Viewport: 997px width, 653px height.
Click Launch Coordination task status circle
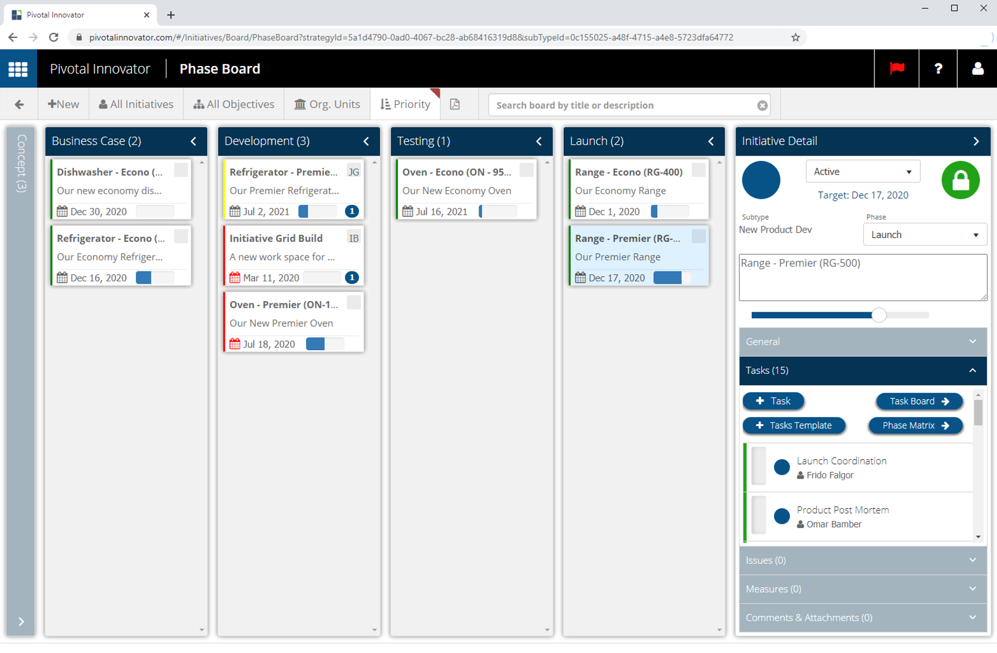click(x=782, y=467)
